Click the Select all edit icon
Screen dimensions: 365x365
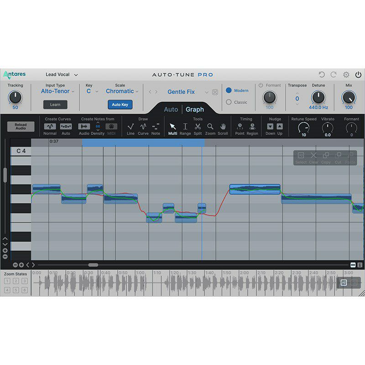(301, 155)
